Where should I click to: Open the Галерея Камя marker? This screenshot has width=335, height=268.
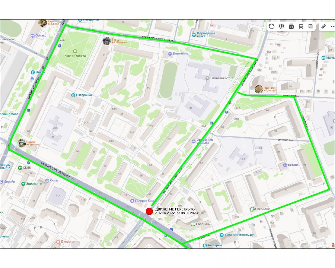(133, 201)
